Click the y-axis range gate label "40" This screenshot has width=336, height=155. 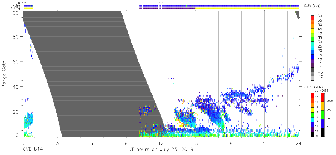tap(16, 87)
